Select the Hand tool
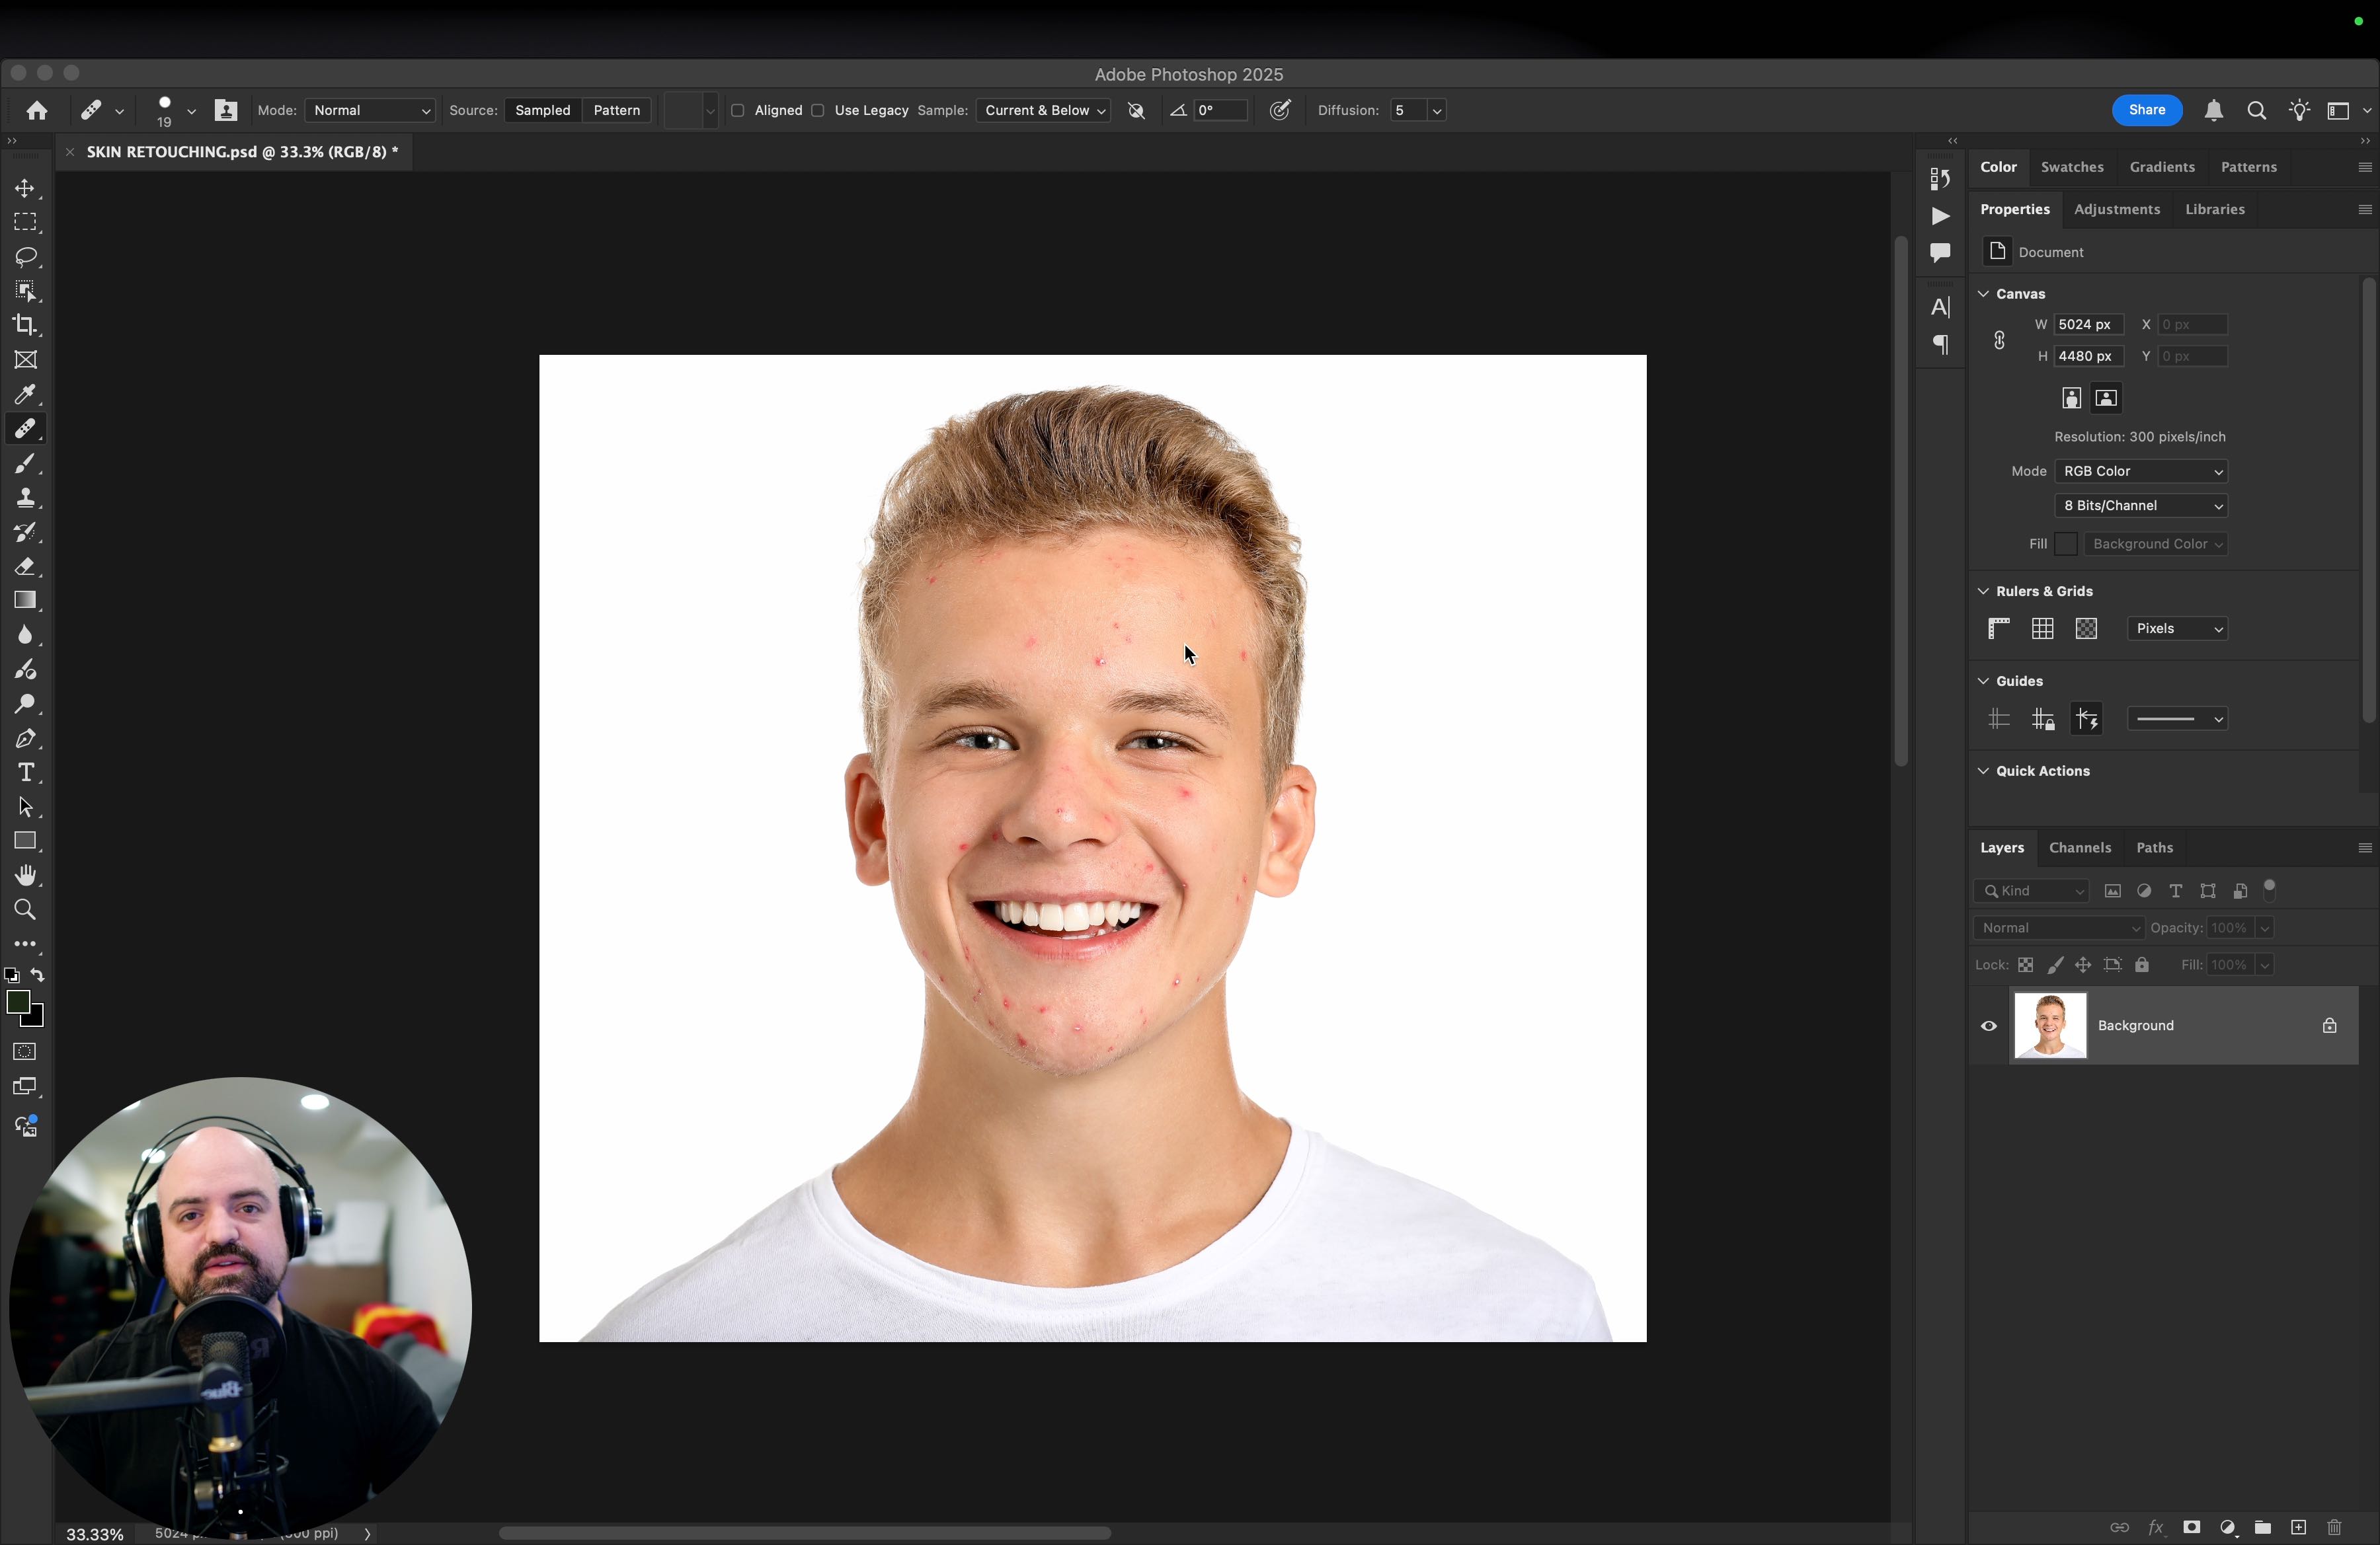Image resolution: width=2380 pixels, height=1545 pixels. pos(25,876)
